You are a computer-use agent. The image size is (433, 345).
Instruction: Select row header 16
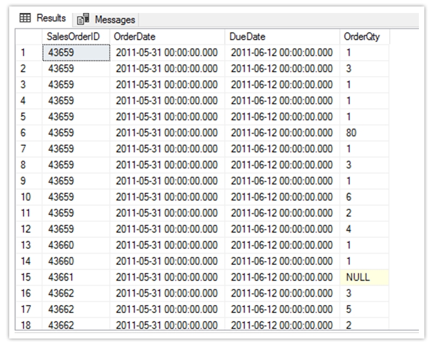(x=29, y=293)
